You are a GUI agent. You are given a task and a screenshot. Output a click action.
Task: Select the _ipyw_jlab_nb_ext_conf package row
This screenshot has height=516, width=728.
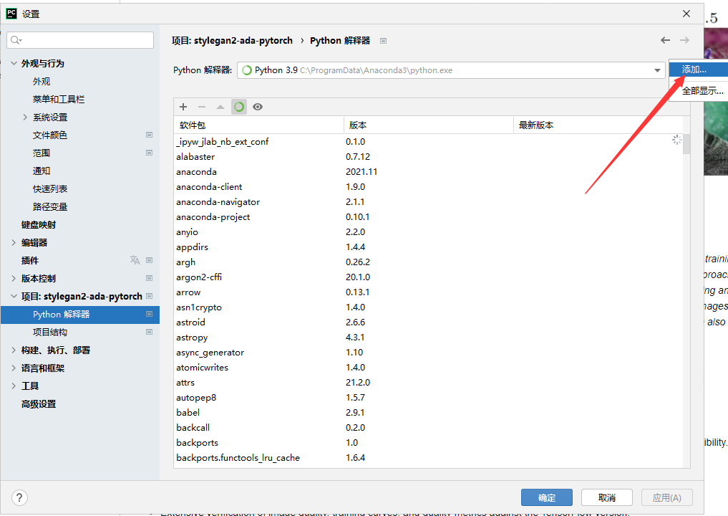pyautogui.click(x=428, y=141)
